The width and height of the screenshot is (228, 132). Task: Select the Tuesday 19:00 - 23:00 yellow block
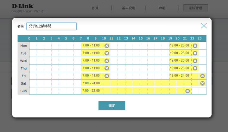tap(180, 53)
